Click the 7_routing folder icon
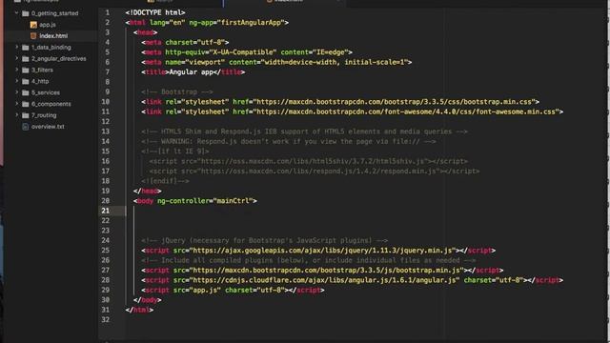This screenshot has width=610, height=343. point(26,115)
